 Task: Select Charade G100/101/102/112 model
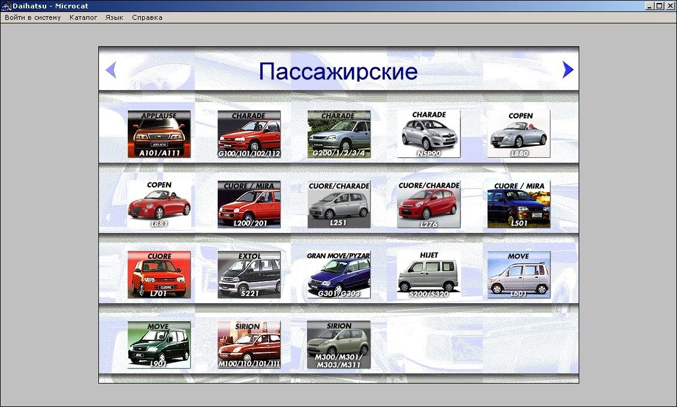(x=249, y=134)
